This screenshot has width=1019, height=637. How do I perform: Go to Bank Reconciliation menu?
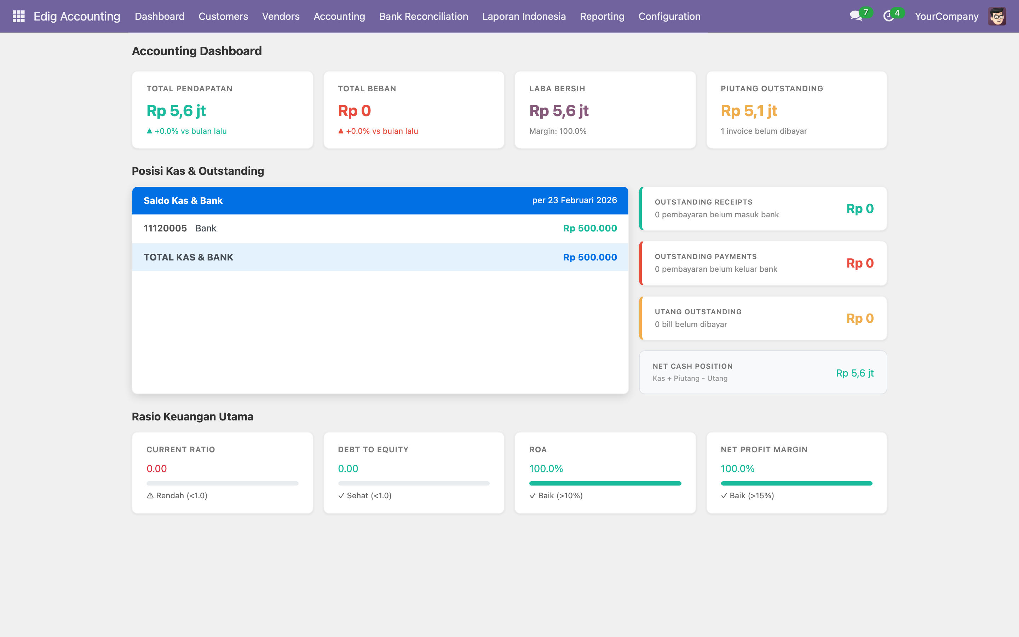point(423,16)
